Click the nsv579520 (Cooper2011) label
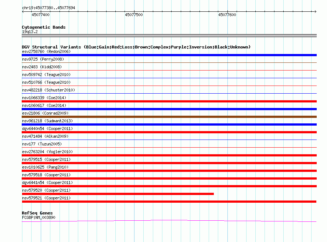This screenshot has height=242, width=327. (x=46, y=190)
